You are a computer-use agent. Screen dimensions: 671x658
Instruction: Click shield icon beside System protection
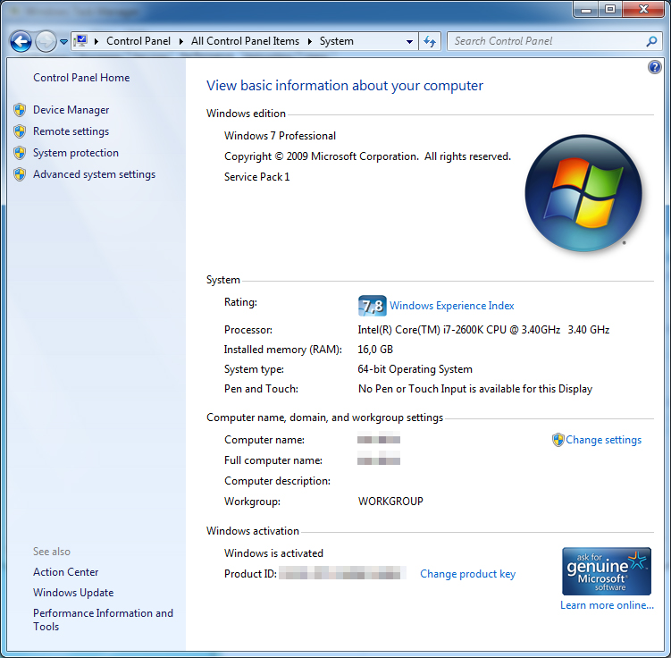[x=20, y=153]
